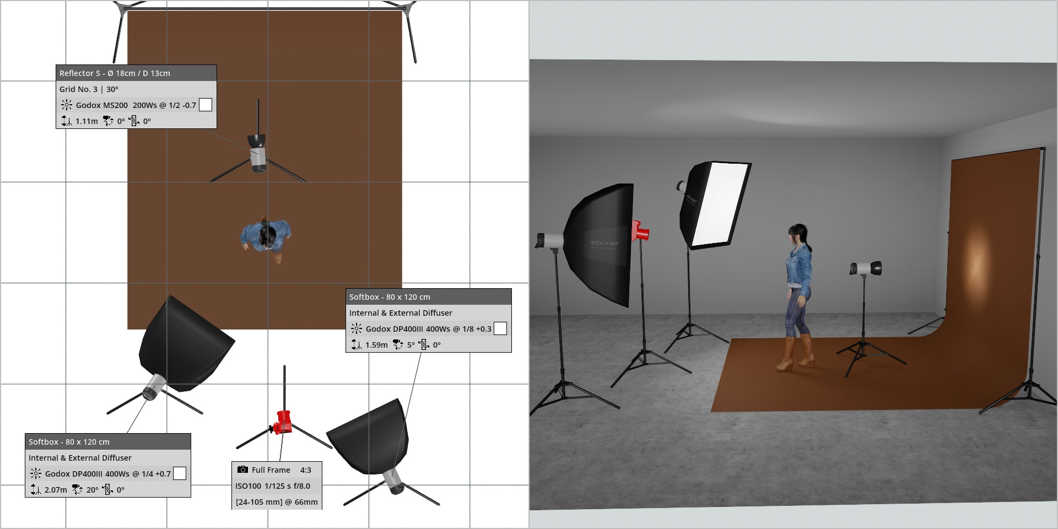This screenshot has height=529, width=1058.
Task: Click Internal & External Diffuser above the 1/4 row
Action: coord(80,458)
